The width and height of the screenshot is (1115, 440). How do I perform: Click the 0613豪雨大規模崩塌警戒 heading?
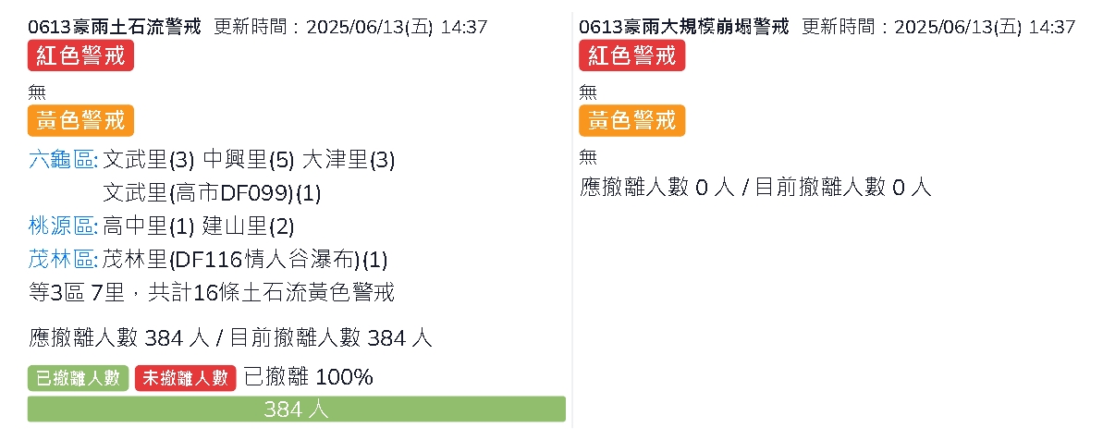click(684, 27)
